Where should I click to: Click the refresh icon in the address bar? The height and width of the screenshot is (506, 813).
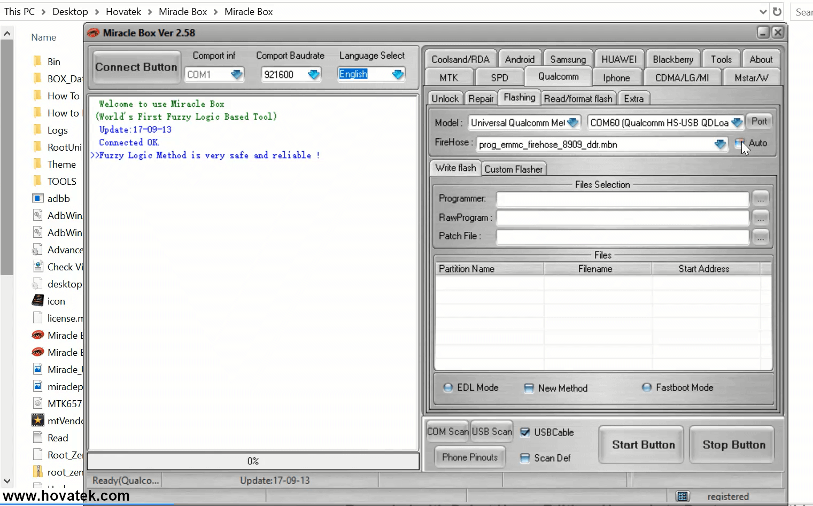tap(777, 12)
